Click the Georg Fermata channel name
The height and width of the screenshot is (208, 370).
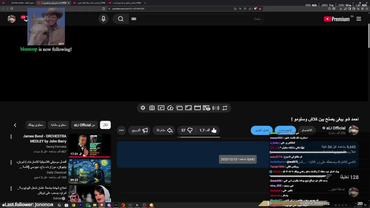[x=56, y=146]
